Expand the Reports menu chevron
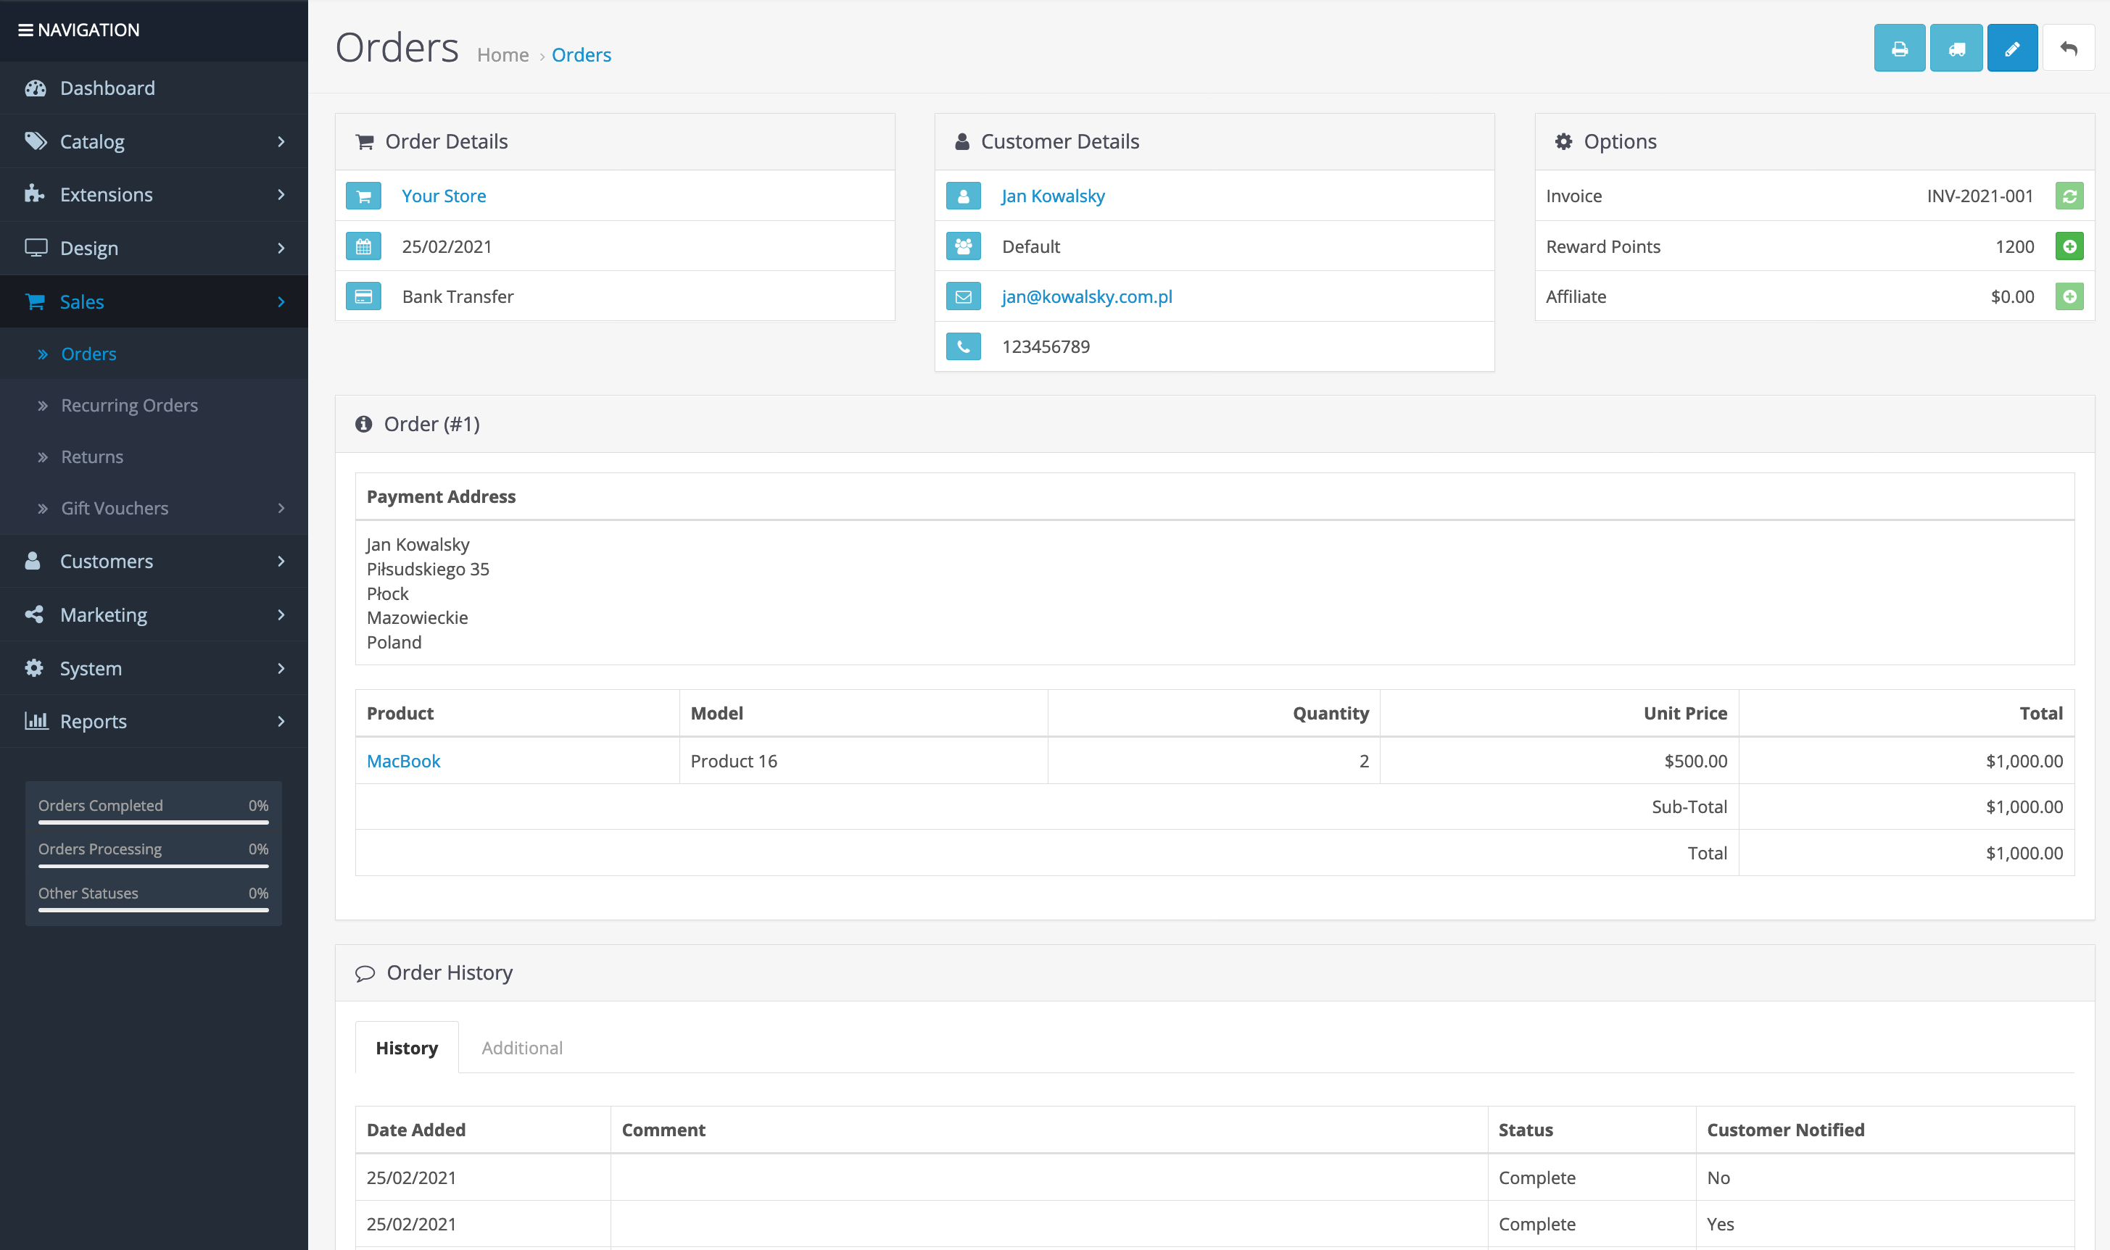 pyautogui.click(x=281, y=721)
